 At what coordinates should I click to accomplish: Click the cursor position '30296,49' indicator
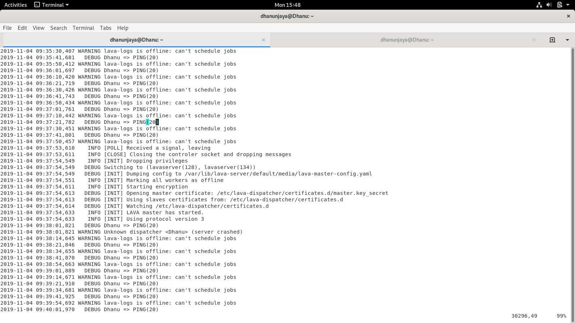pos(524,316)
